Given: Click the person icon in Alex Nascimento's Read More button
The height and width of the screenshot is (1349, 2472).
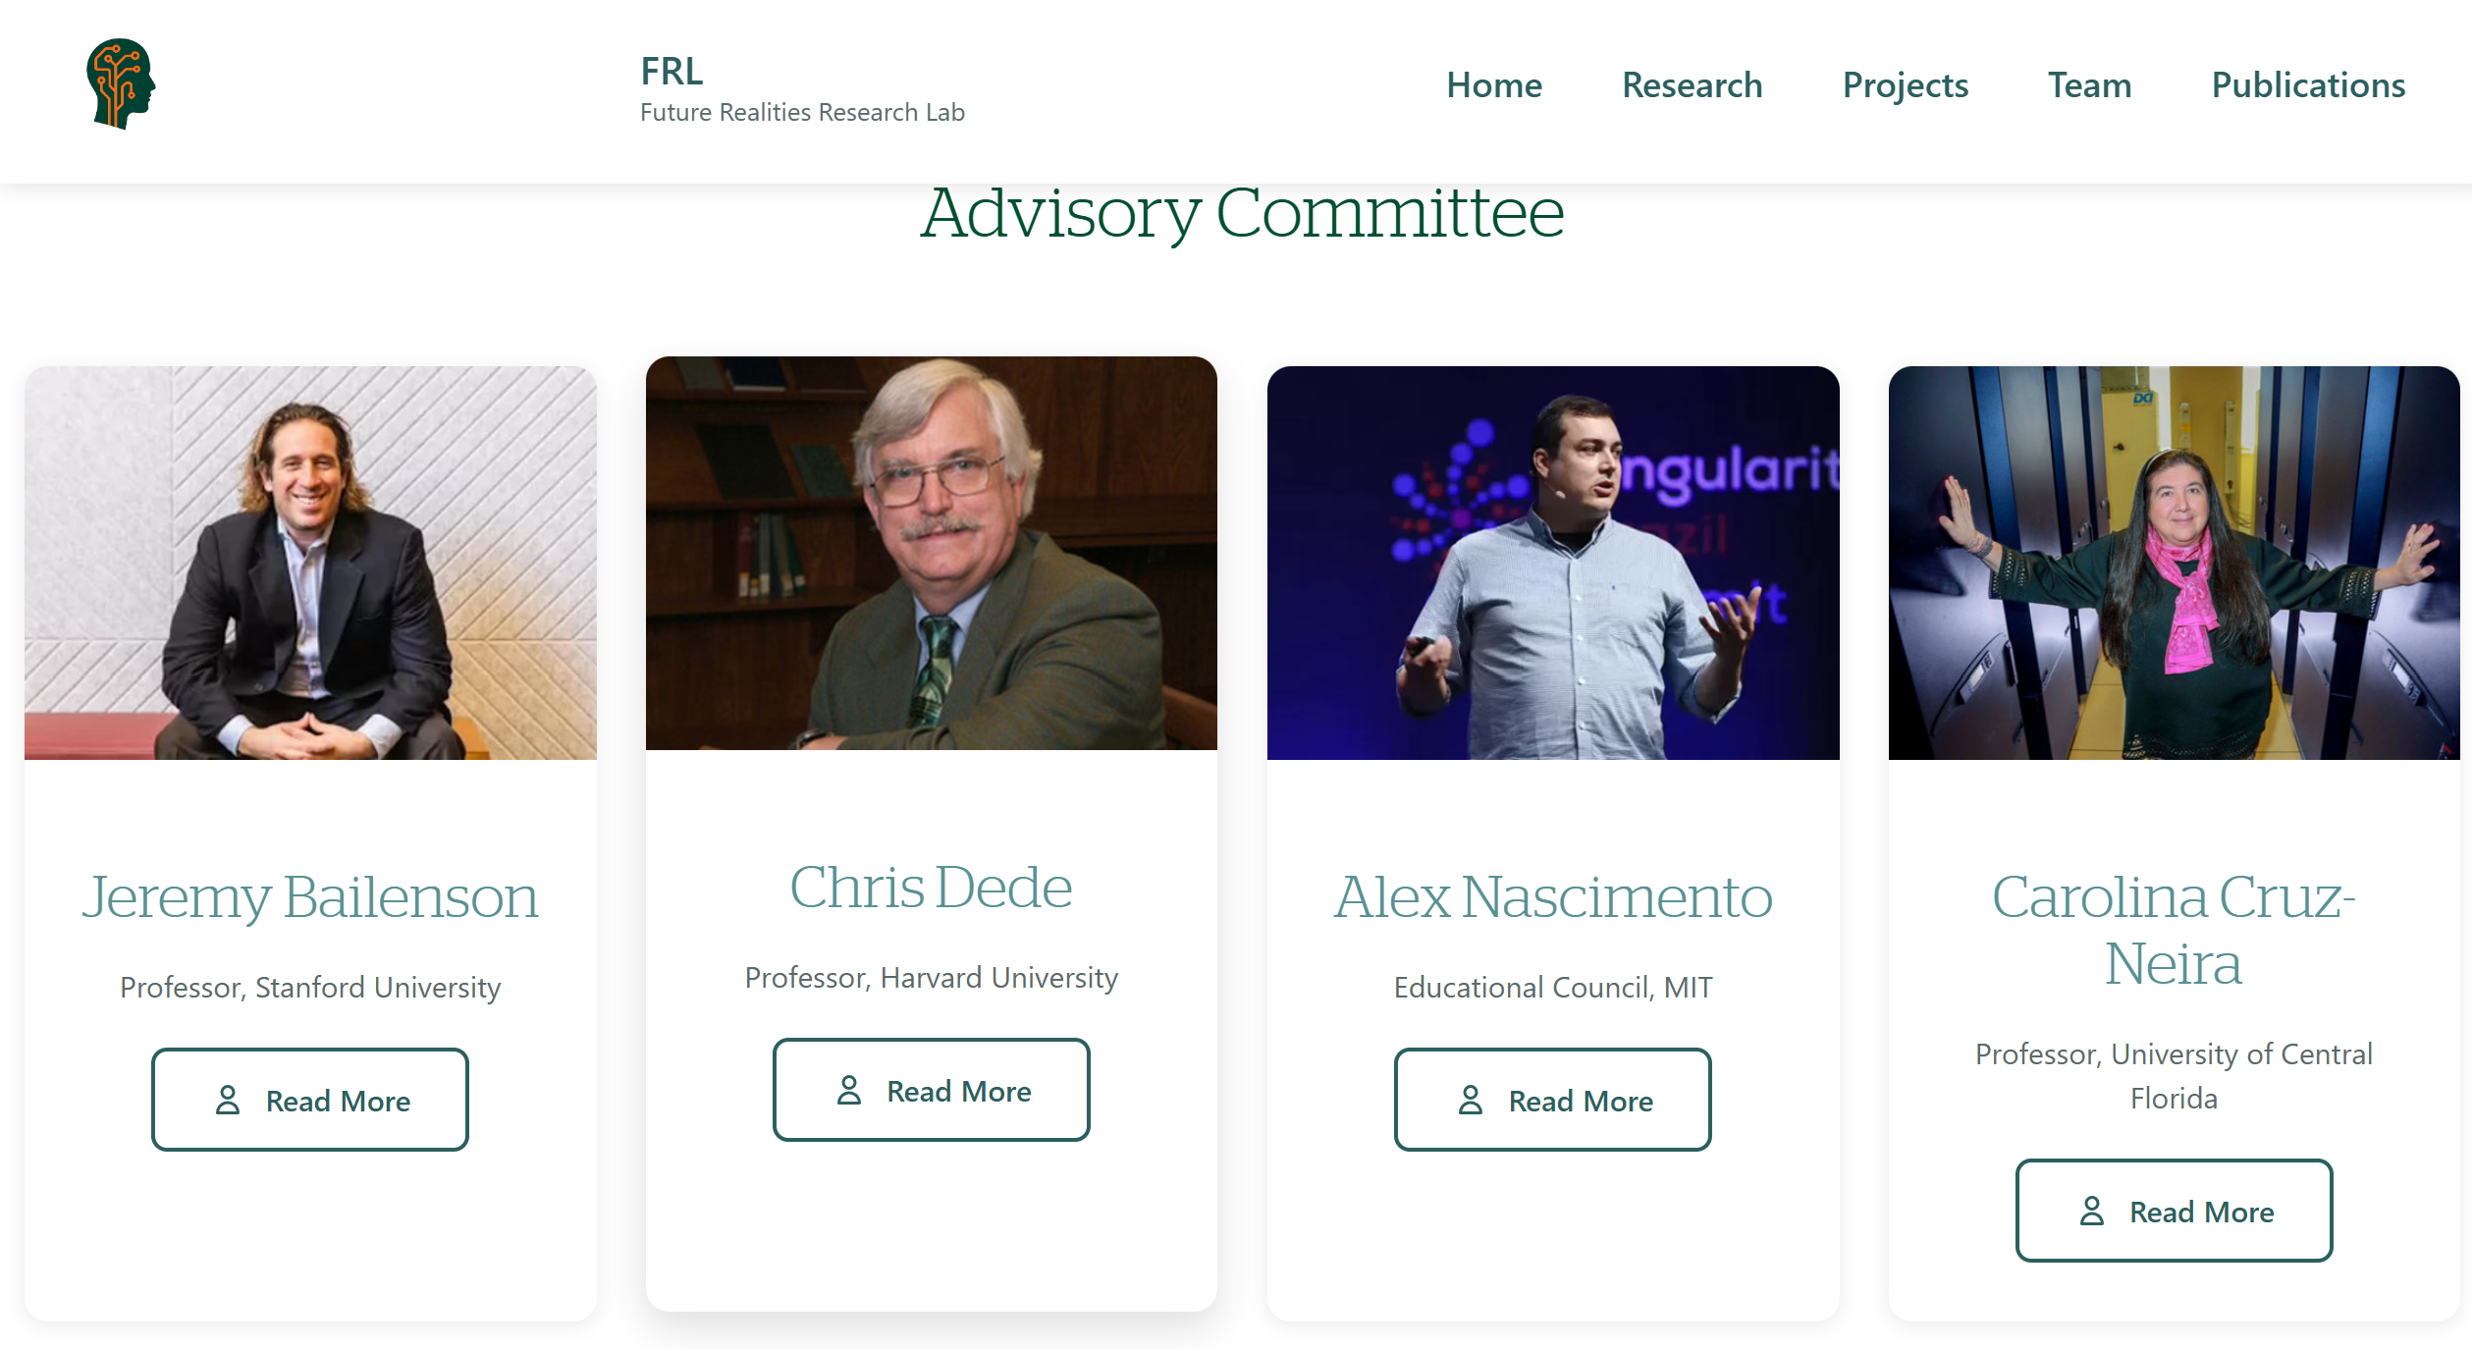Looking at the screenshot, I should (x=1470, y=1102).
